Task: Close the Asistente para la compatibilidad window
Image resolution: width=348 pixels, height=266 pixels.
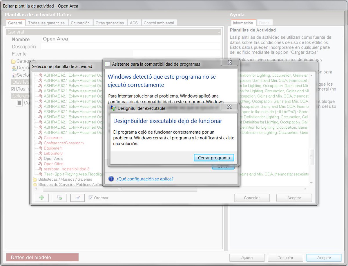Action: 229,62
